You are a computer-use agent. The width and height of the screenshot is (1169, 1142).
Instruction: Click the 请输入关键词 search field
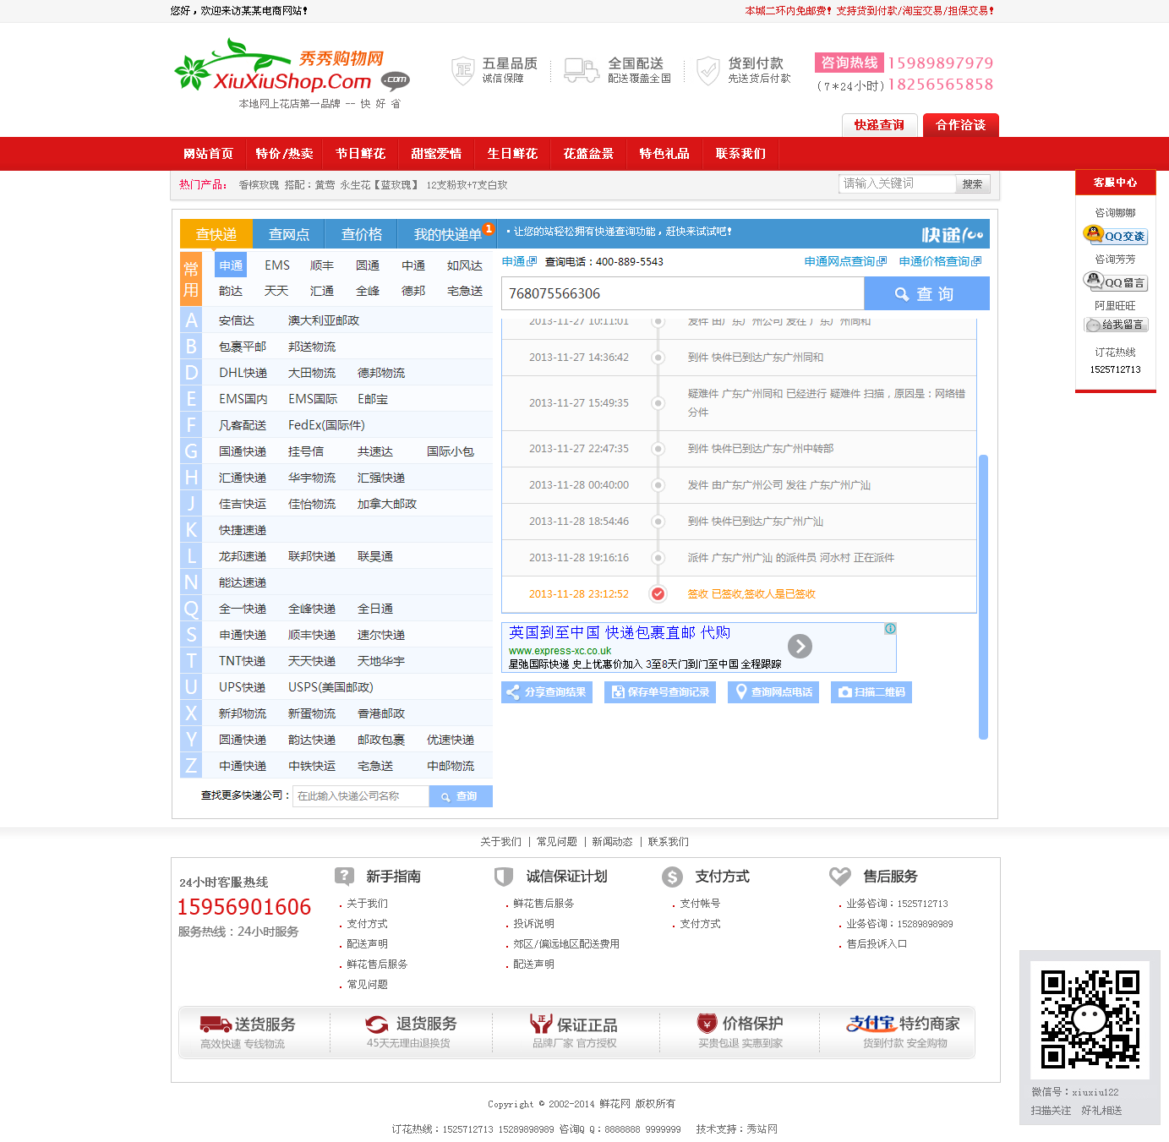click(x=897, y=183)
